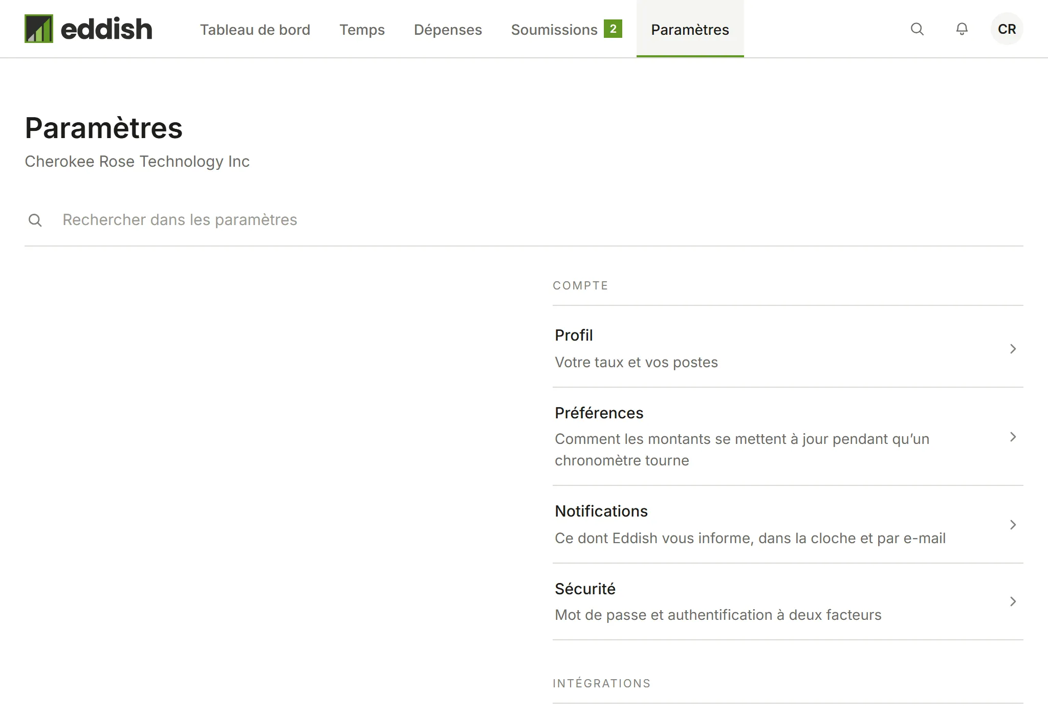Click the large Paramètres page heading
This screenshot has width=1048, height=716.
pyautogui.click(x=104, y=128)
